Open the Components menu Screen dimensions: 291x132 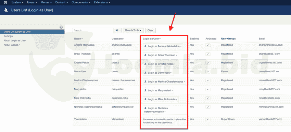[81, 2]
